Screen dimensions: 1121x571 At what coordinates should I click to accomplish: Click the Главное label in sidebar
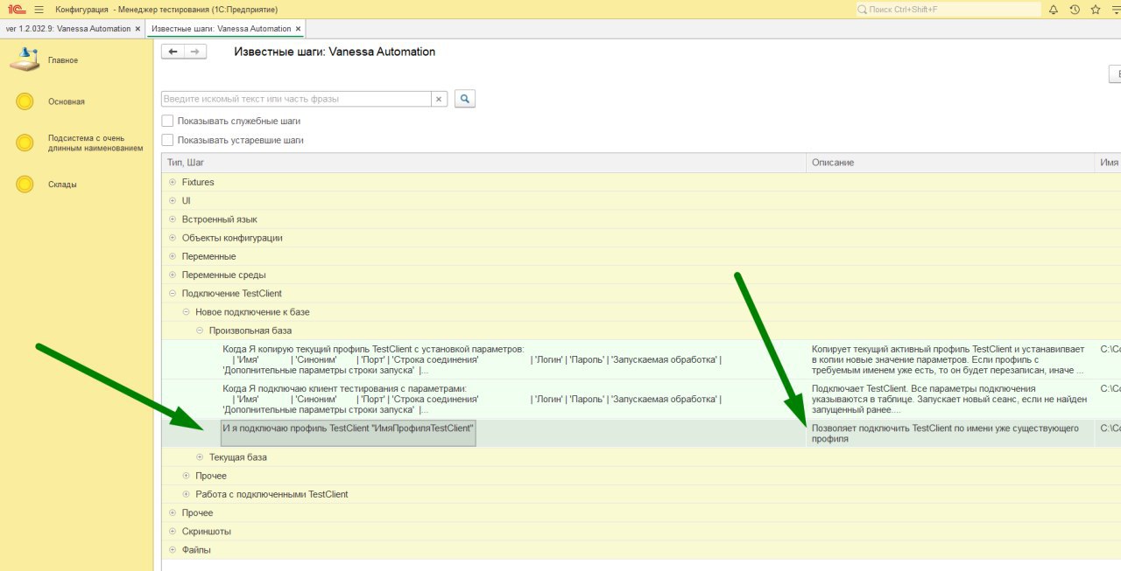(x=63, y=60)
